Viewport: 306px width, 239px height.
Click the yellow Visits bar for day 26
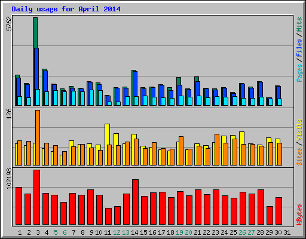(241, 138)
